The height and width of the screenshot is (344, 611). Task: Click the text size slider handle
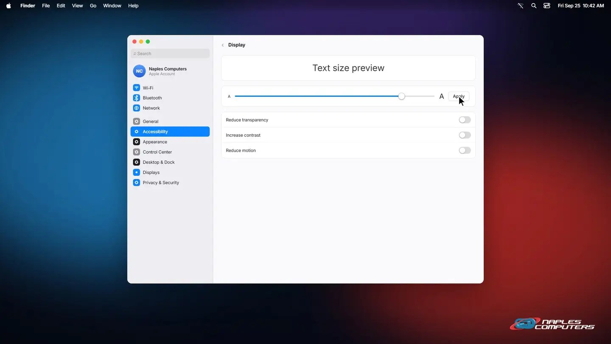(401, 96)
